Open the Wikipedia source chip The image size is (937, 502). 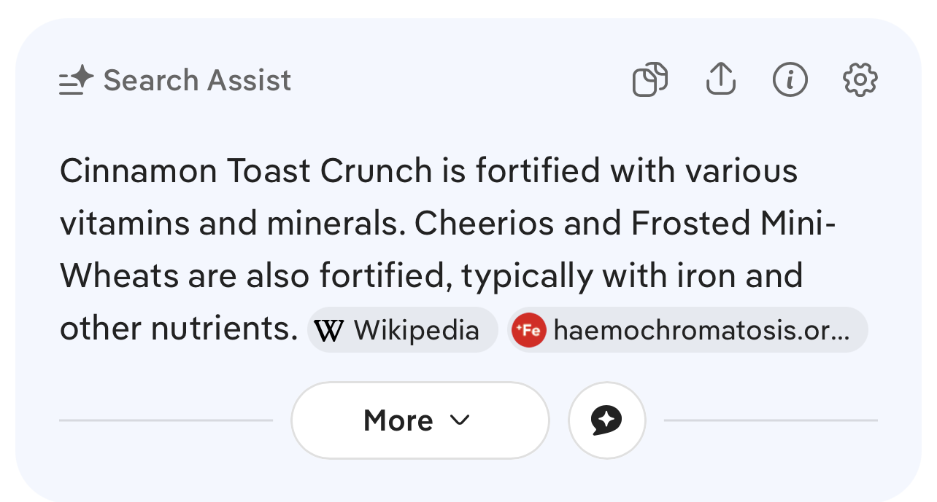(x=403, y=331)
